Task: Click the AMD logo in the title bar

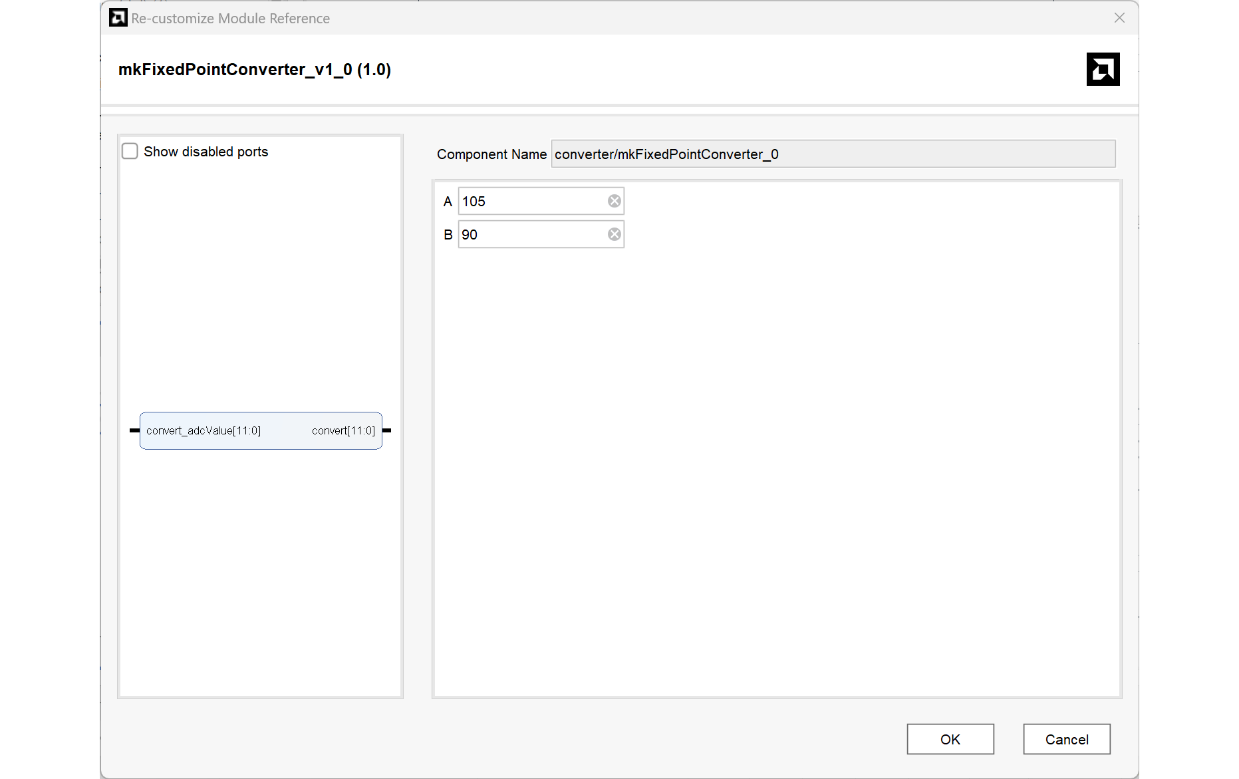Action: click(118, 18)
